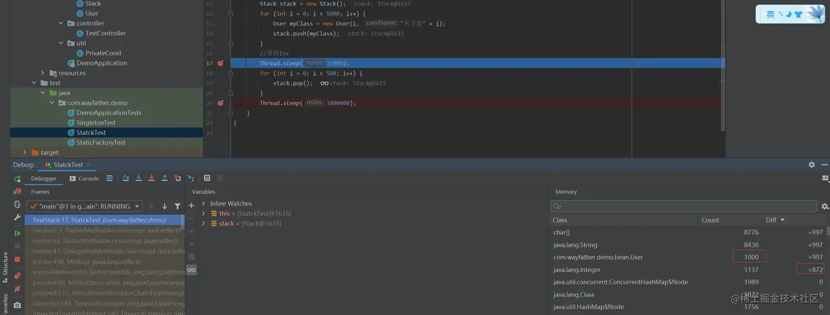Focus the Memory class search field
This screenshot has width=830, height=315.
[683, 206]
